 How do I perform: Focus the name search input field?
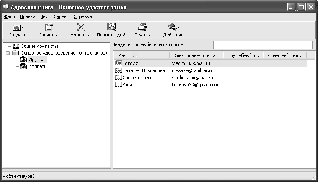tap(263, 45)
